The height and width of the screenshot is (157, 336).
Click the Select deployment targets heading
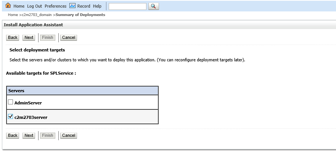click(37, 50)
